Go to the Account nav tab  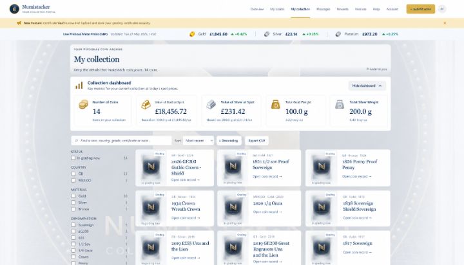(x=392, y=9)
